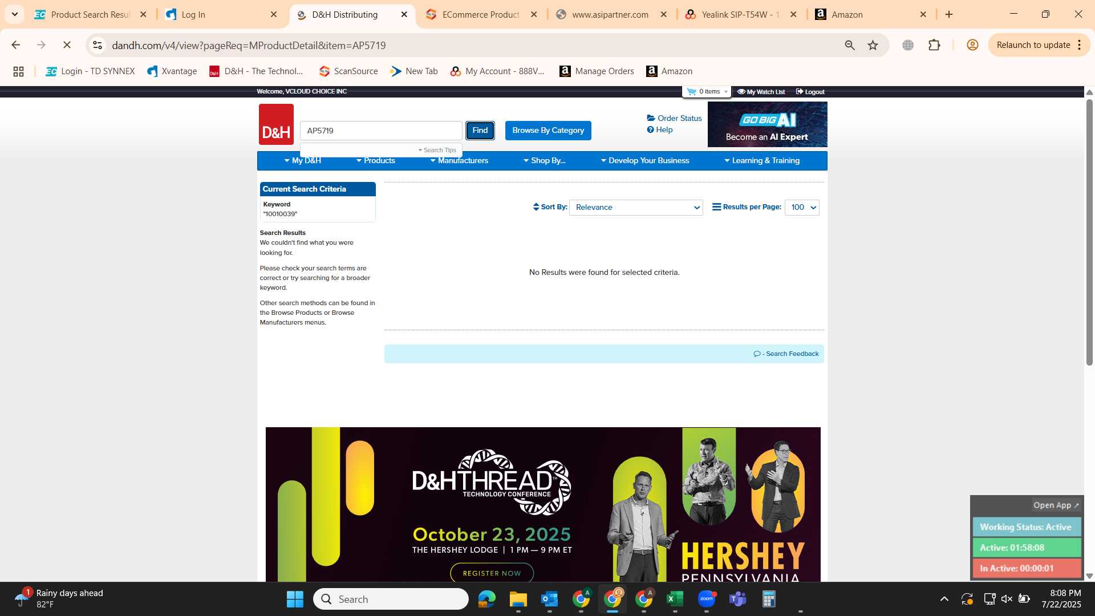Image resolution: width=1095 pixels, height=616 pixels.
Task: Open D&H - The Technol... bookmark
Action: tap(256, 71)
